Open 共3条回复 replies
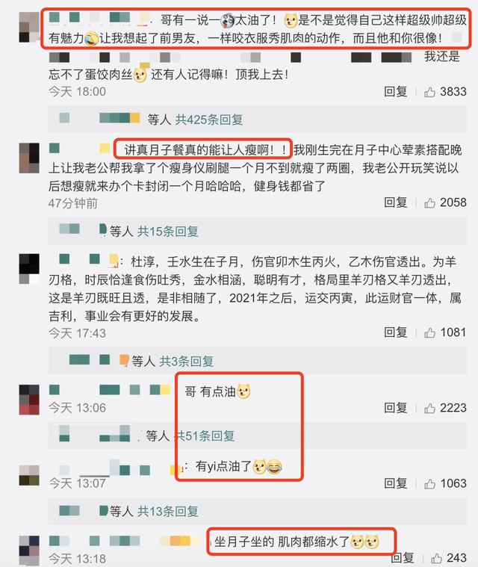The height and width of the screenshot is (567, 478). [x=187, y=361]
